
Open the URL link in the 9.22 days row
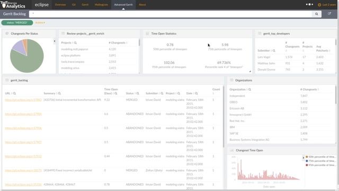point(23,100)
